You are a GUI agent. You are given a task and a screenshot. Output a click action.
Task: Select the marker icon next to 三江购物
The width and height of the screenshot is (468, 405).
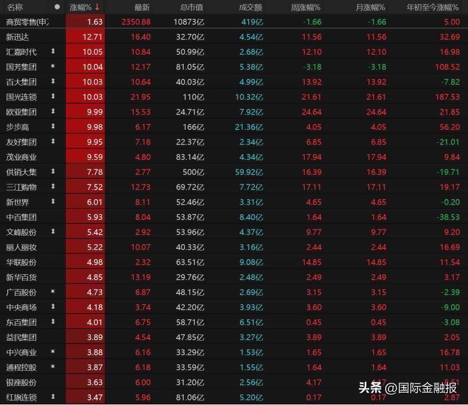tap(53, 186)
